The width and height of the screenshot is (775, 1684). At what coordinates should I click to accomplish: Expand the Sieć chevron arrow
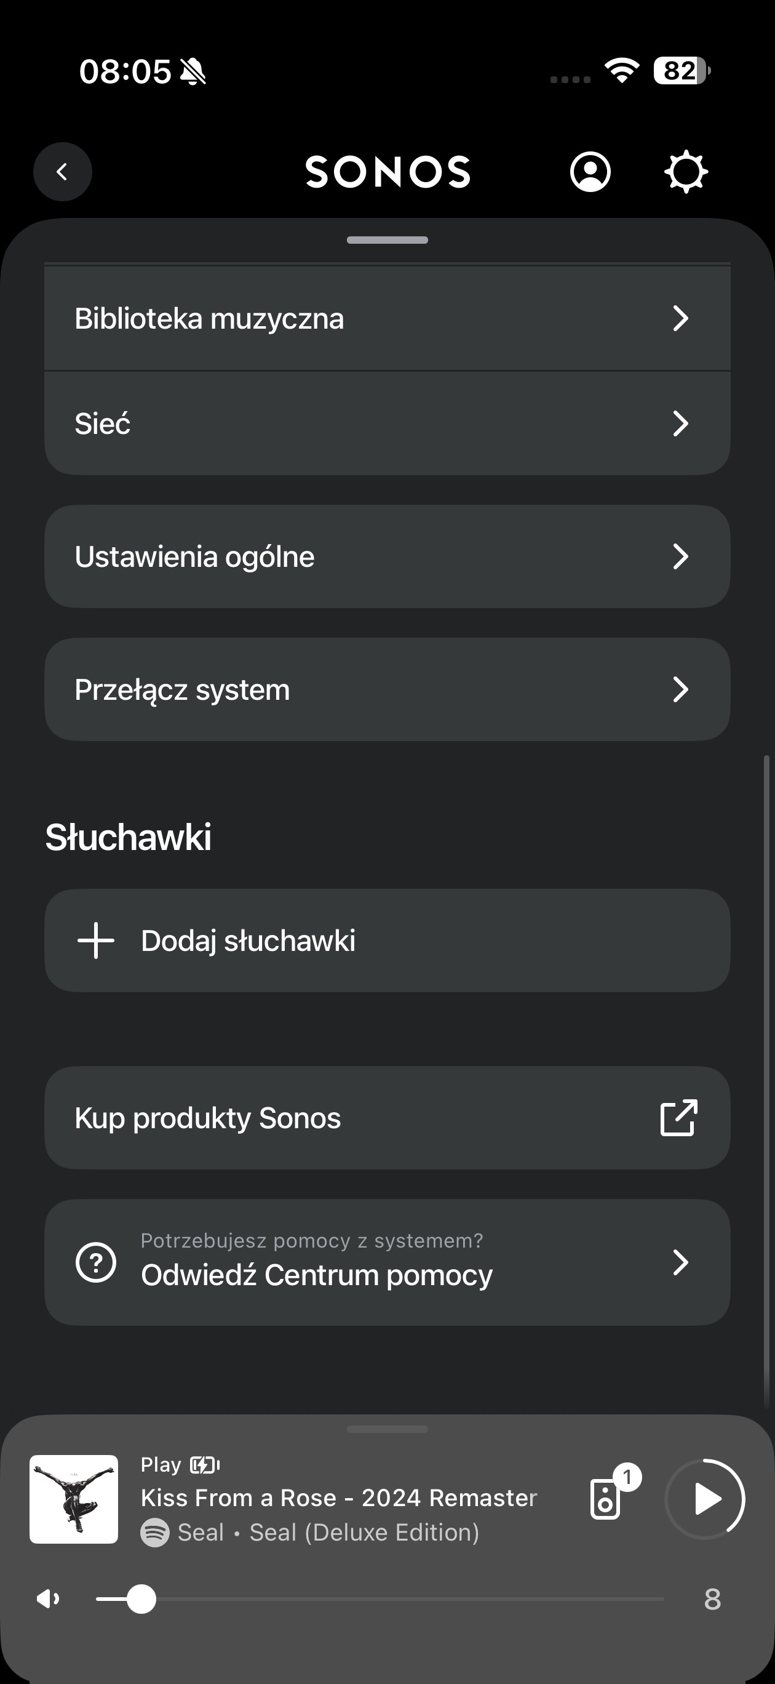pos(680,423)
